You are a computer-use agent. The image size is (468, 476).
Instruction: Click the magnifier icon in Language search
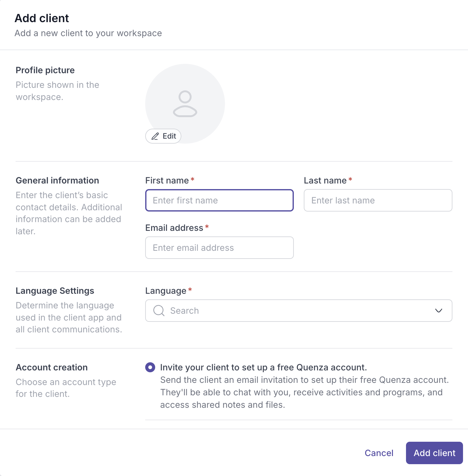click(159, 311)
